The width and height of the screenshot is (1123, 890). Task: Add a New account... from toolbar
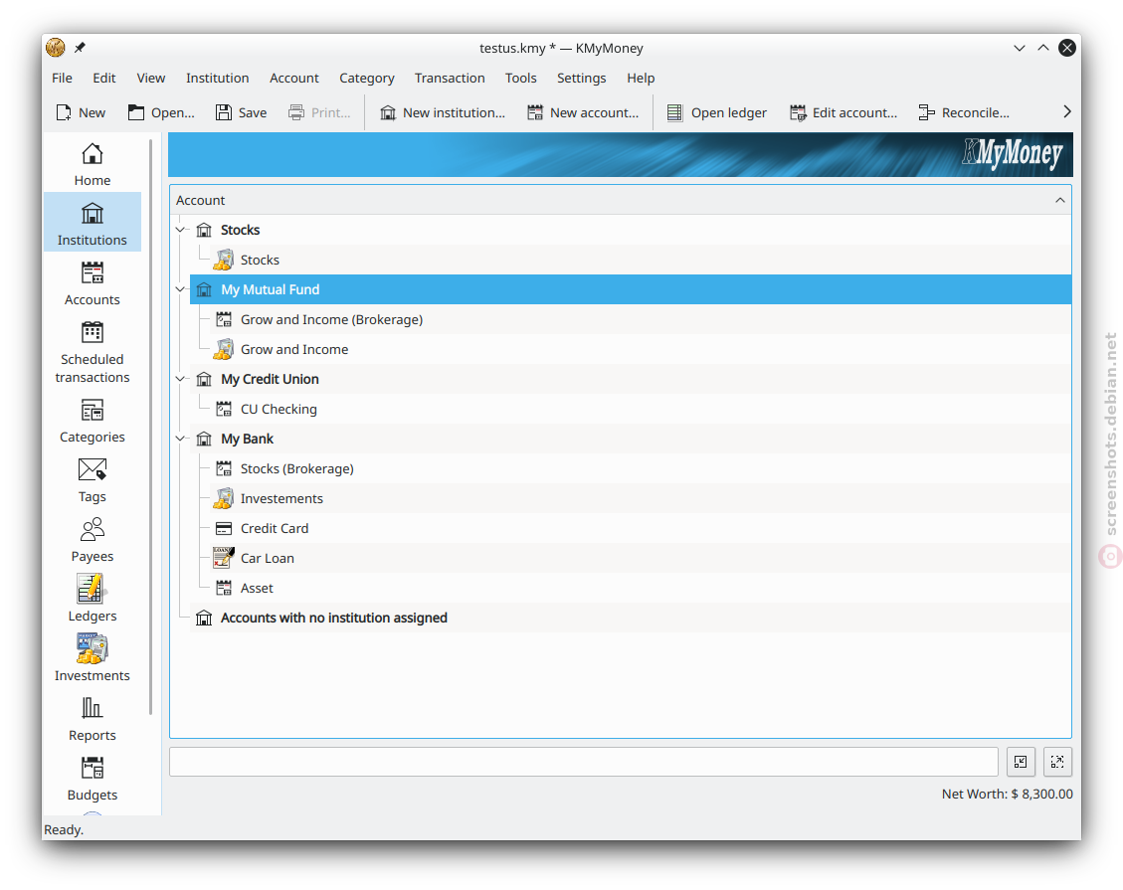point(583,112)
